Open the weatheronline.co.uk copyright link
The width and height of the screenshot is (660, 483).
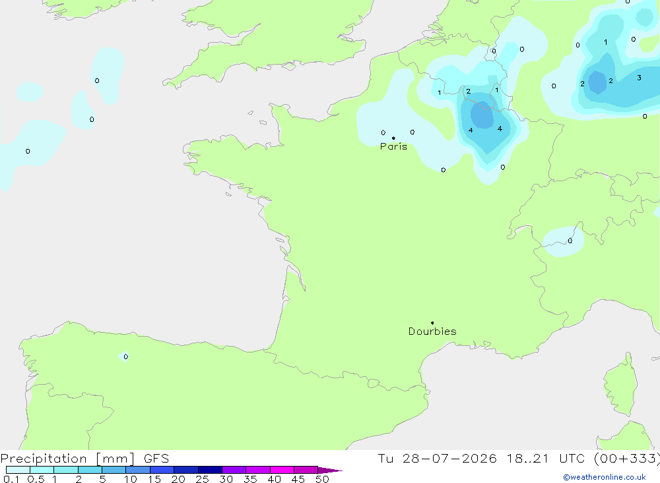point(605,477)
